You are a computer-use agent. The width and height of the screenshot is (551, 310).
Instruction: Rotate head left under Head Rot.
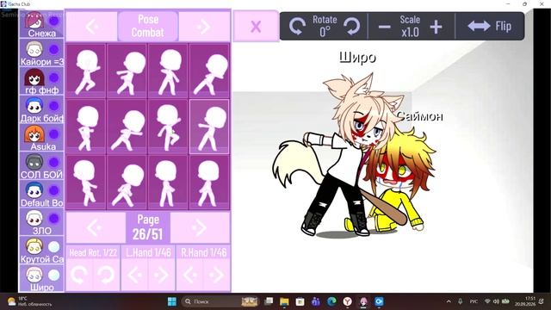point(79,275)
